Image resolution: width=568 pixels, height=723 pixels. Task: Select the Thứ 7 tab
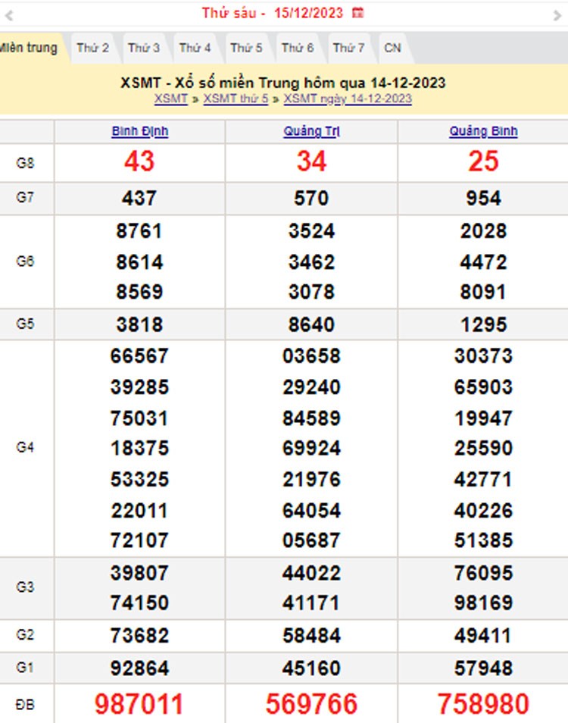pyautogui.click(x=348, y=48)
